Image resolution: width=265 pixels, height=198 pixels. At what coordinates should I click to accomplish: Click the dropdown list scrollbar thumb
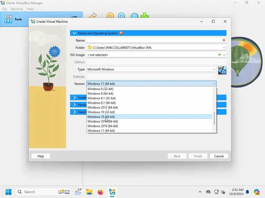pos(214,118)
